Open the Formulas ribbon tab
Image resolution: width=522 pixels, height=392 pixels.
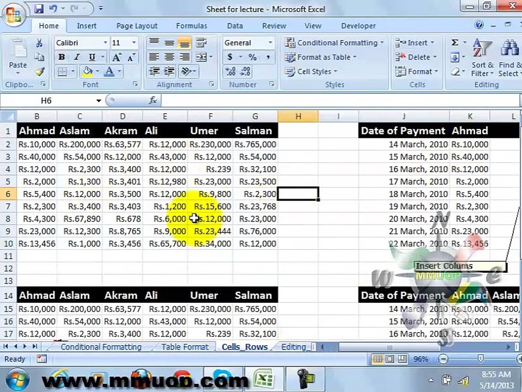pyautogui.click(x=191, y=26)
